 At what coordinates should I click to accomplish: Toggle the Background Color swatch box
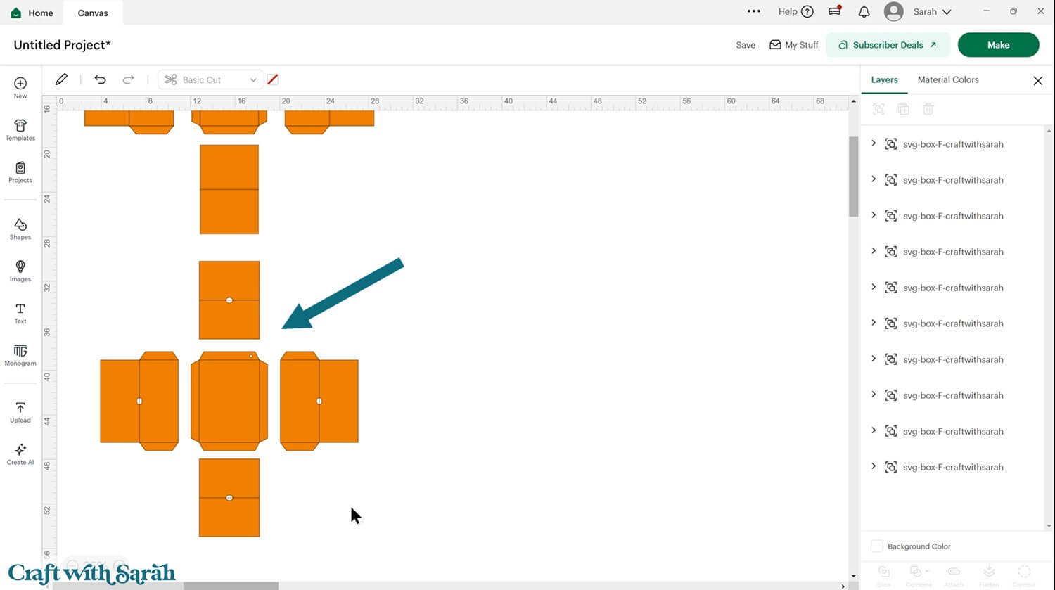876,546
